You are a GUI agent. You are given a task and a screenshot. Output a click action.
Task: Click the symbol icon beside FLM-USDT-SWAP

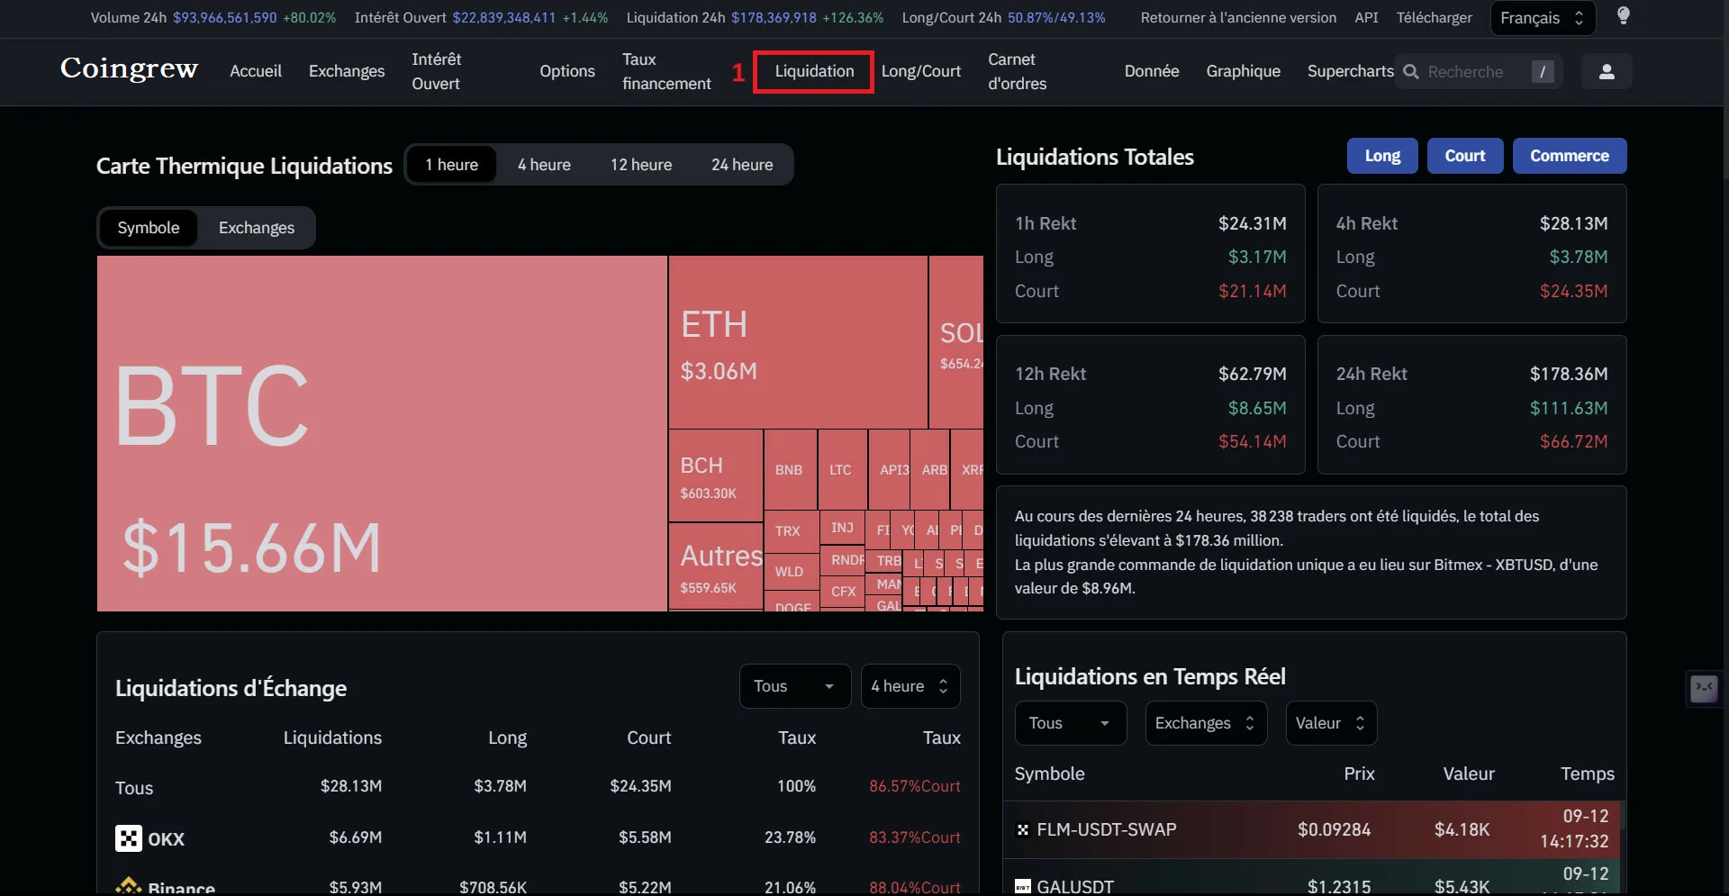1022,829
